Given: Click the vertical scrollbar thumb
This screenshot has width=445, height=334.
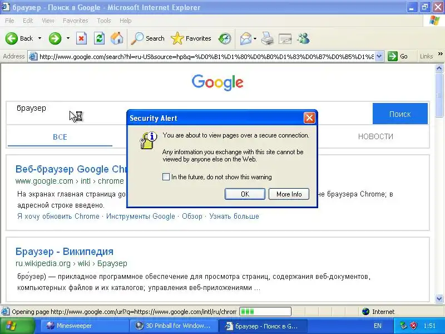Looking at the screenshot, I should (439, 95).
